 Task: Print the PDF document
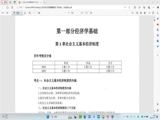[x=137, y=13]
